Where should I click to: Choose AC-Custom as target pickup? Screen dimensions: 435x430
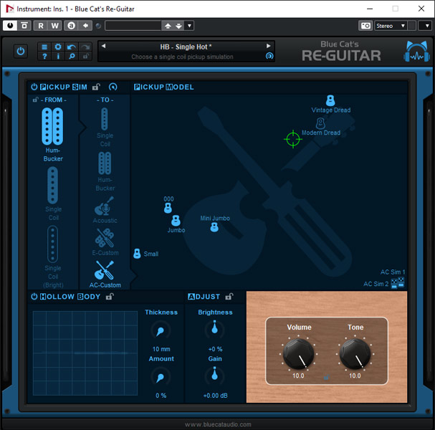[x=105, y=272]
